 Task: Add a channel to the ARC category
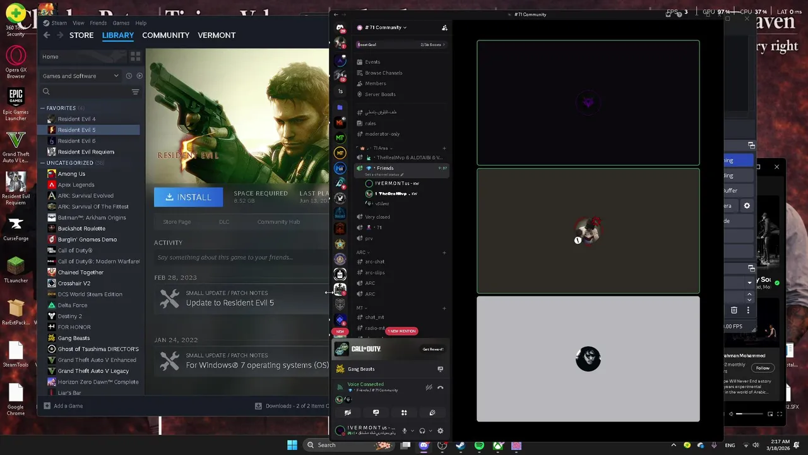444,252
